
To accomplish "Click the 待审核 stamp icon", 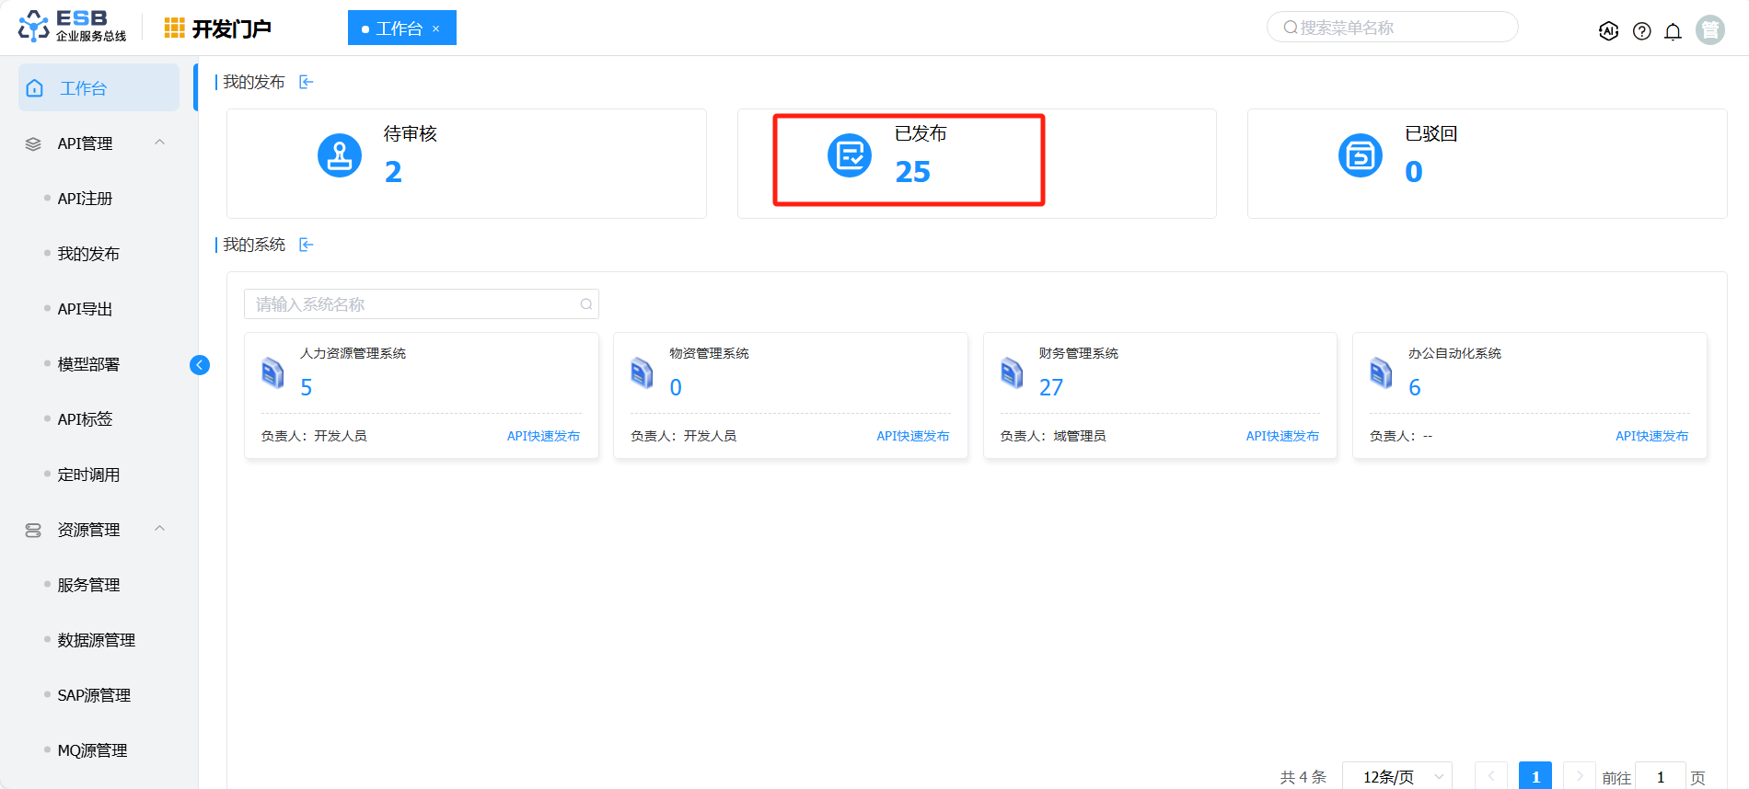I will tap(340, 156).
